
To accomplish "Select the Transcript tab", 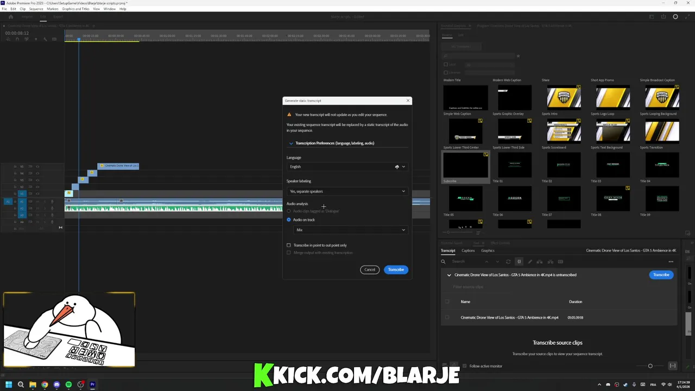I will point(448,250).
